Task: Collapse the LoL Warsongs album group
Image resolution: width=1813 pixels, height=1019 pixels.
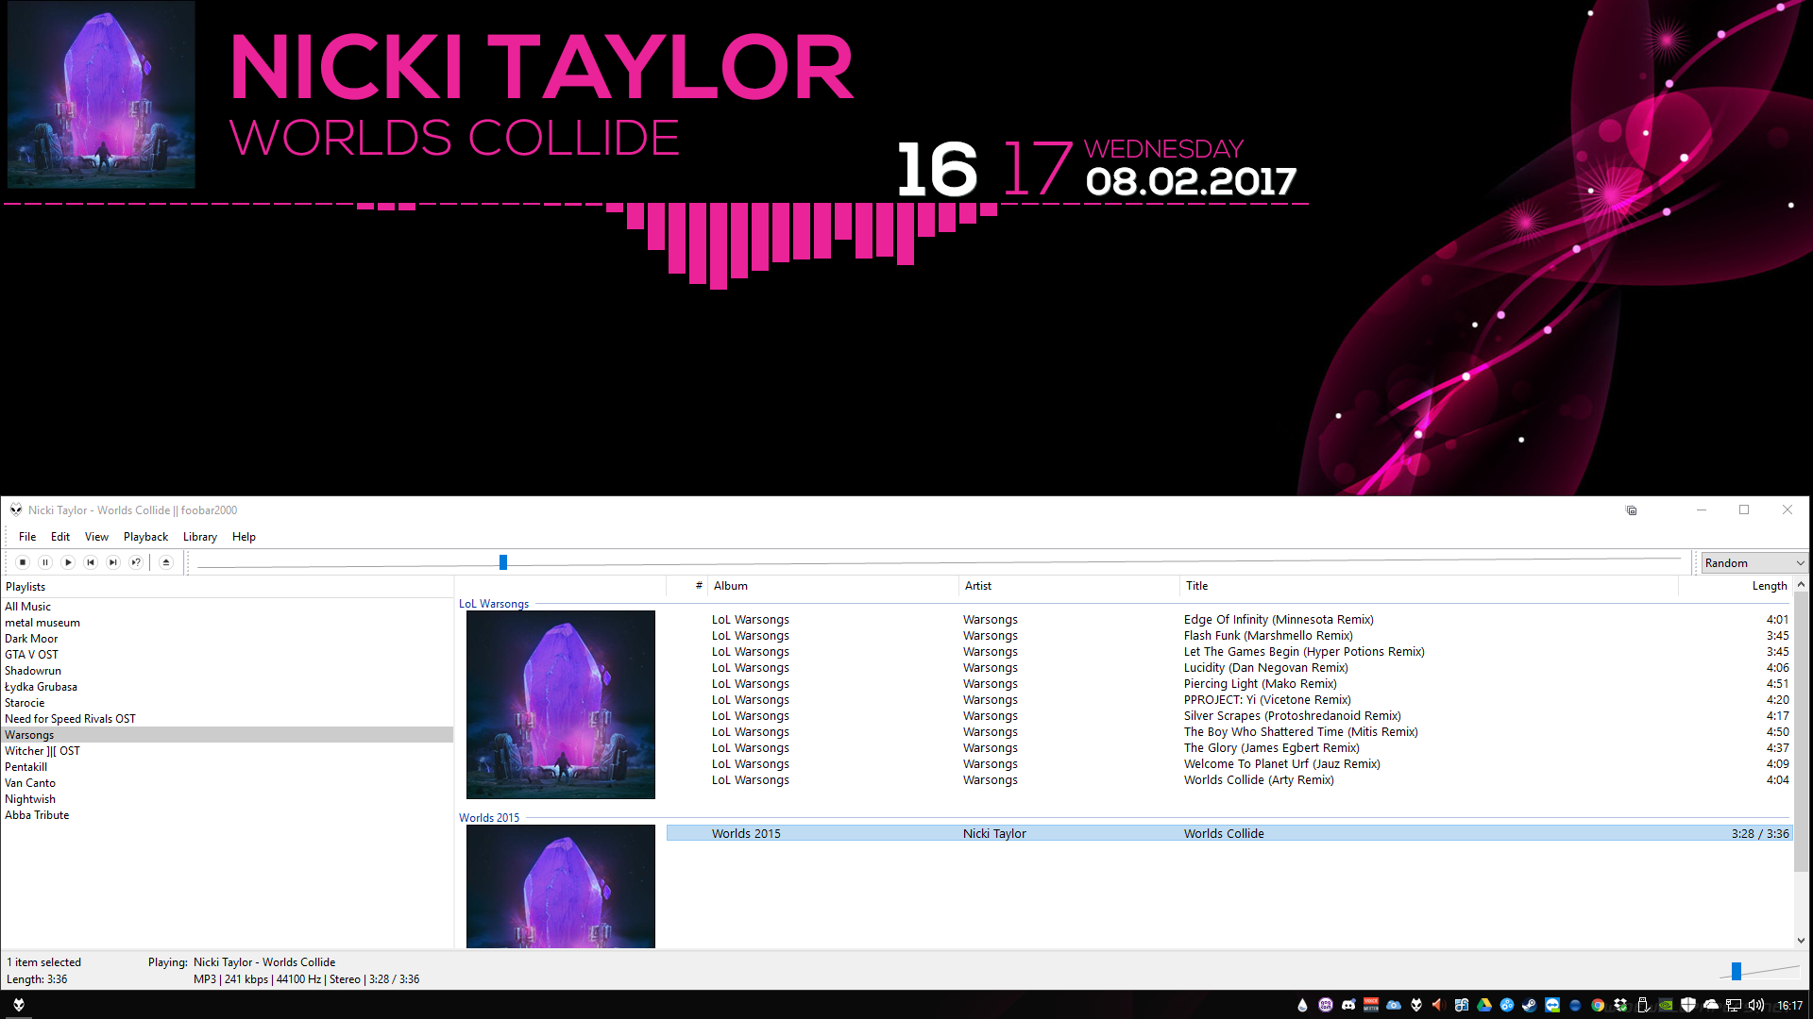Action: (493, 604)
